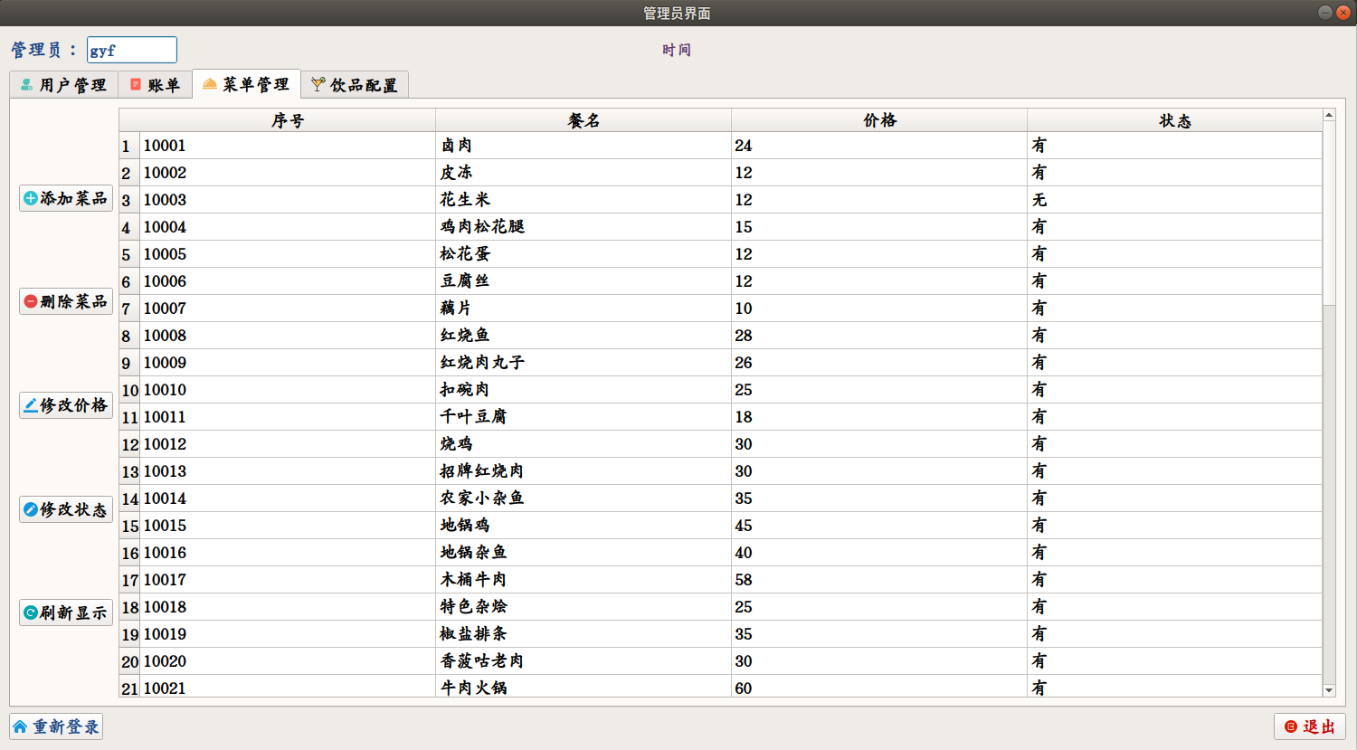Click the dish name 烧鸡
Screen dimensions: 1357x750
(456, 444)
